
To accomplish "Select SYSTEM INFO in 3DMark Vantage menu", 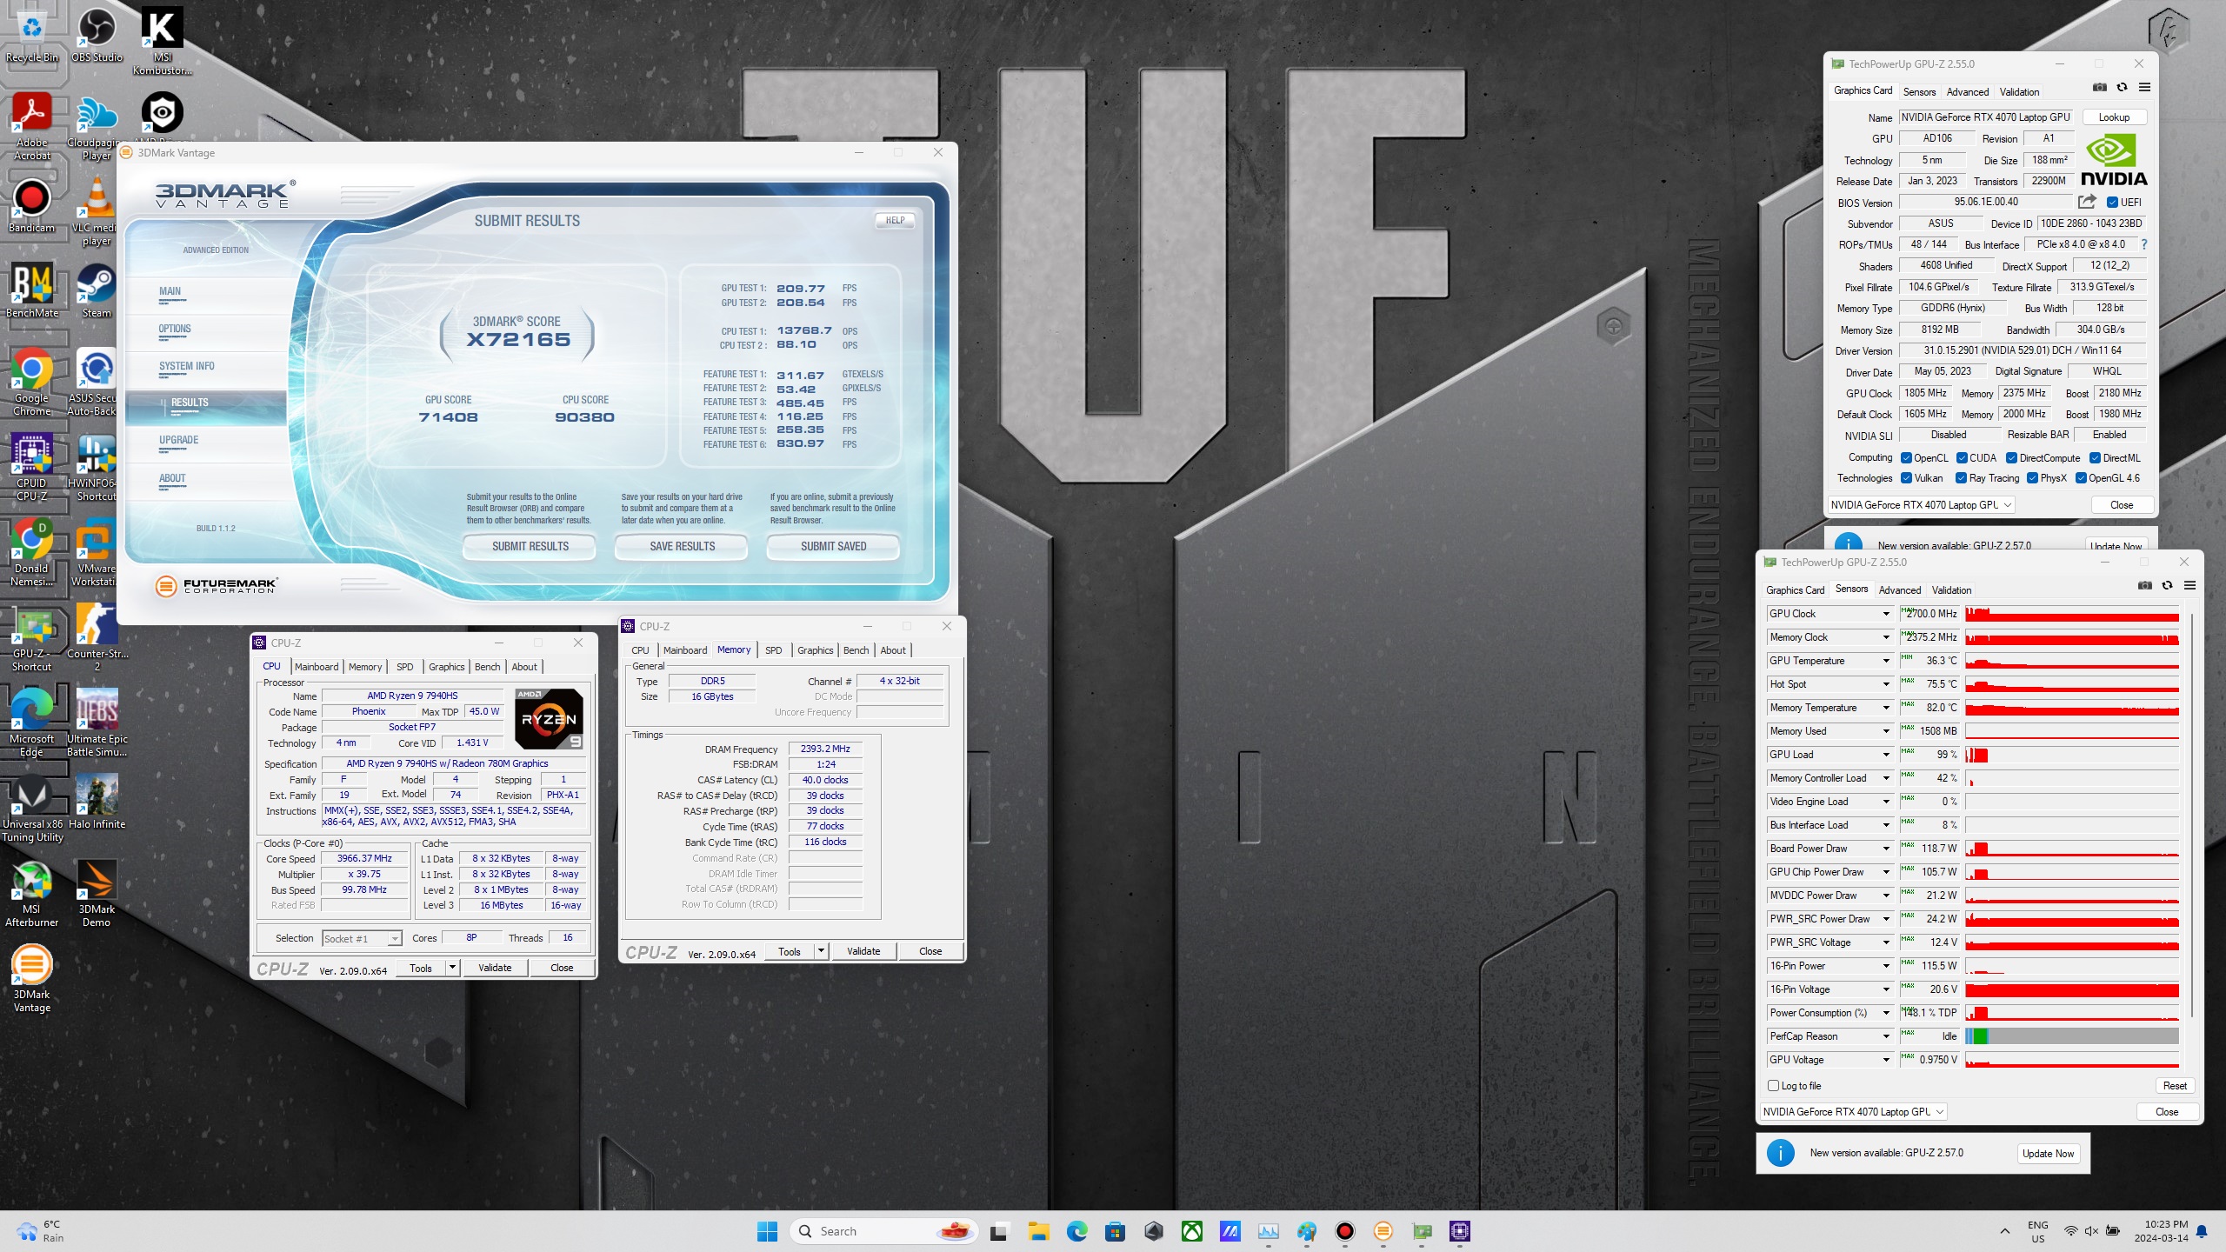I will [x=186, y=366].
